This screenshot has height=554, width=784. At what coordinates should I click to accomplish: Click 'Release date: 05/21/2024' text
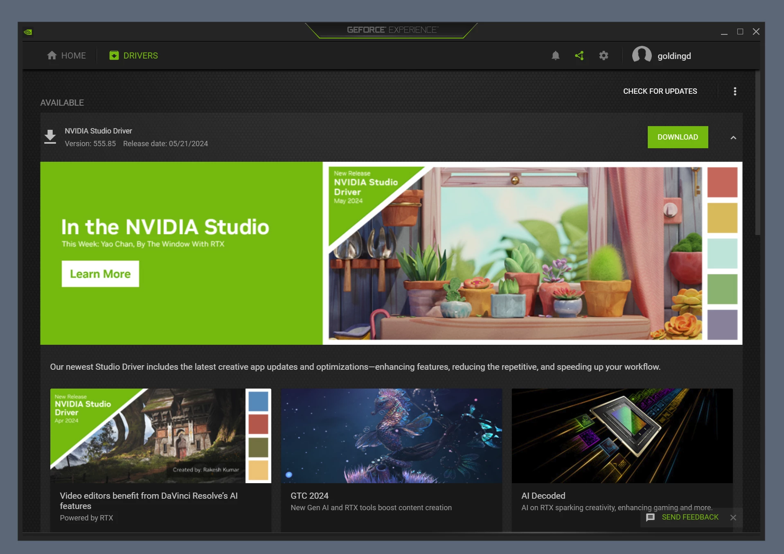click(165, 144)
